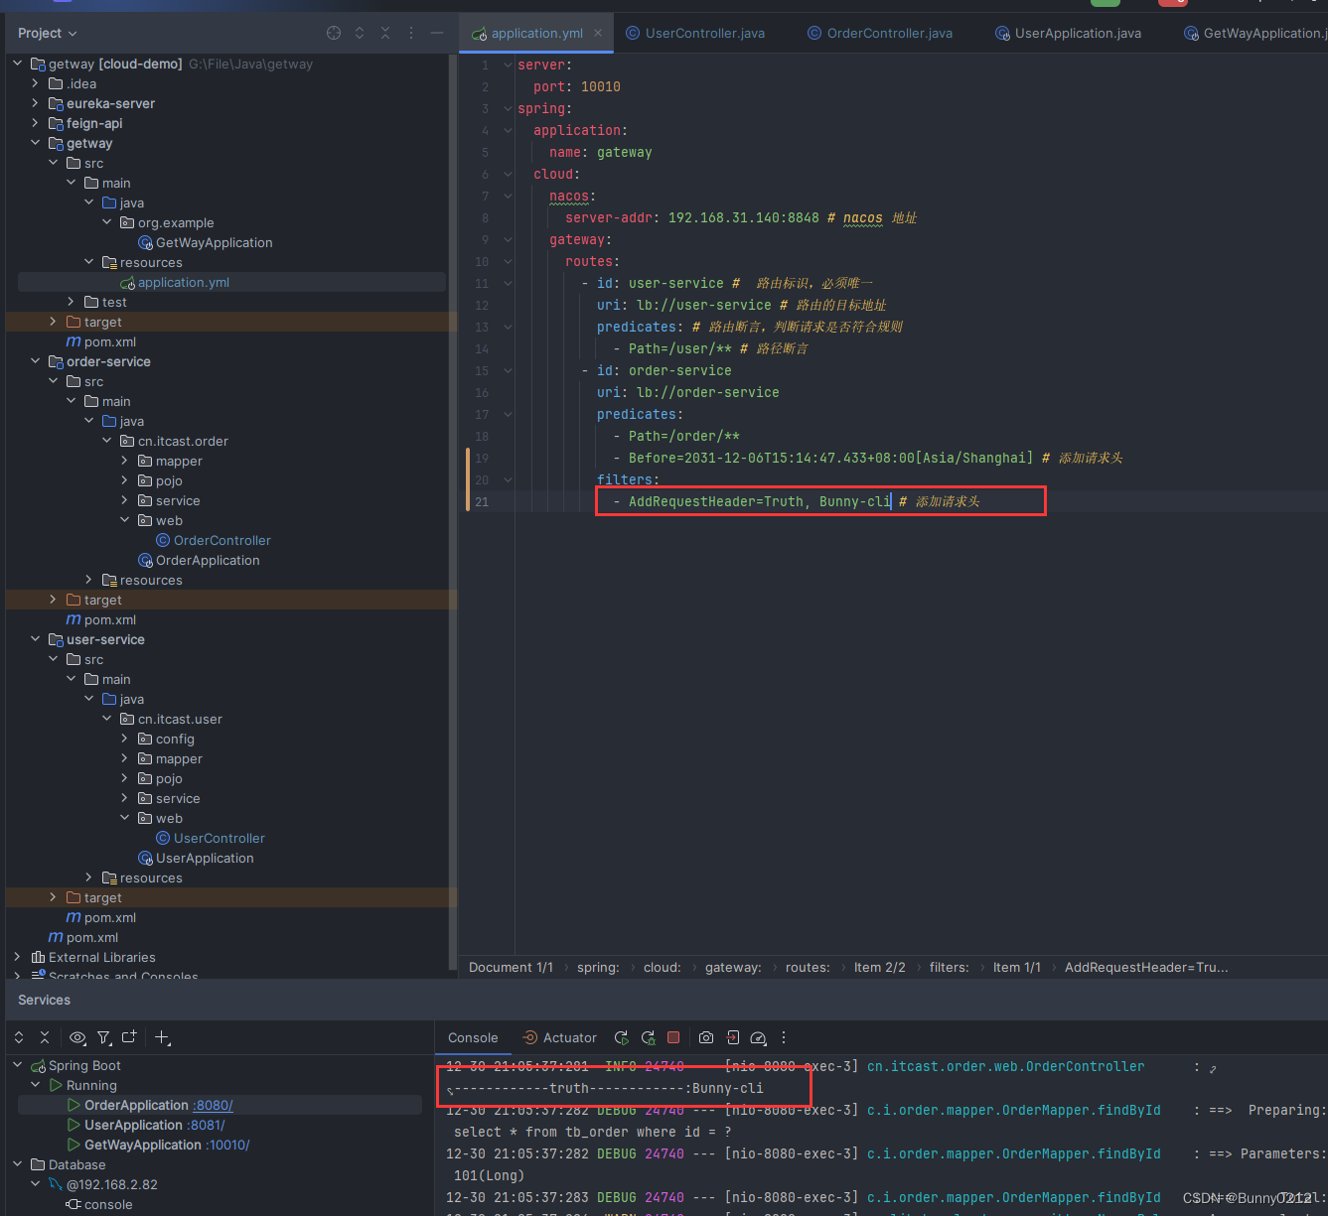
Task: Click Rerun icon in Services console toolbar
Action: pos(622,1037)
